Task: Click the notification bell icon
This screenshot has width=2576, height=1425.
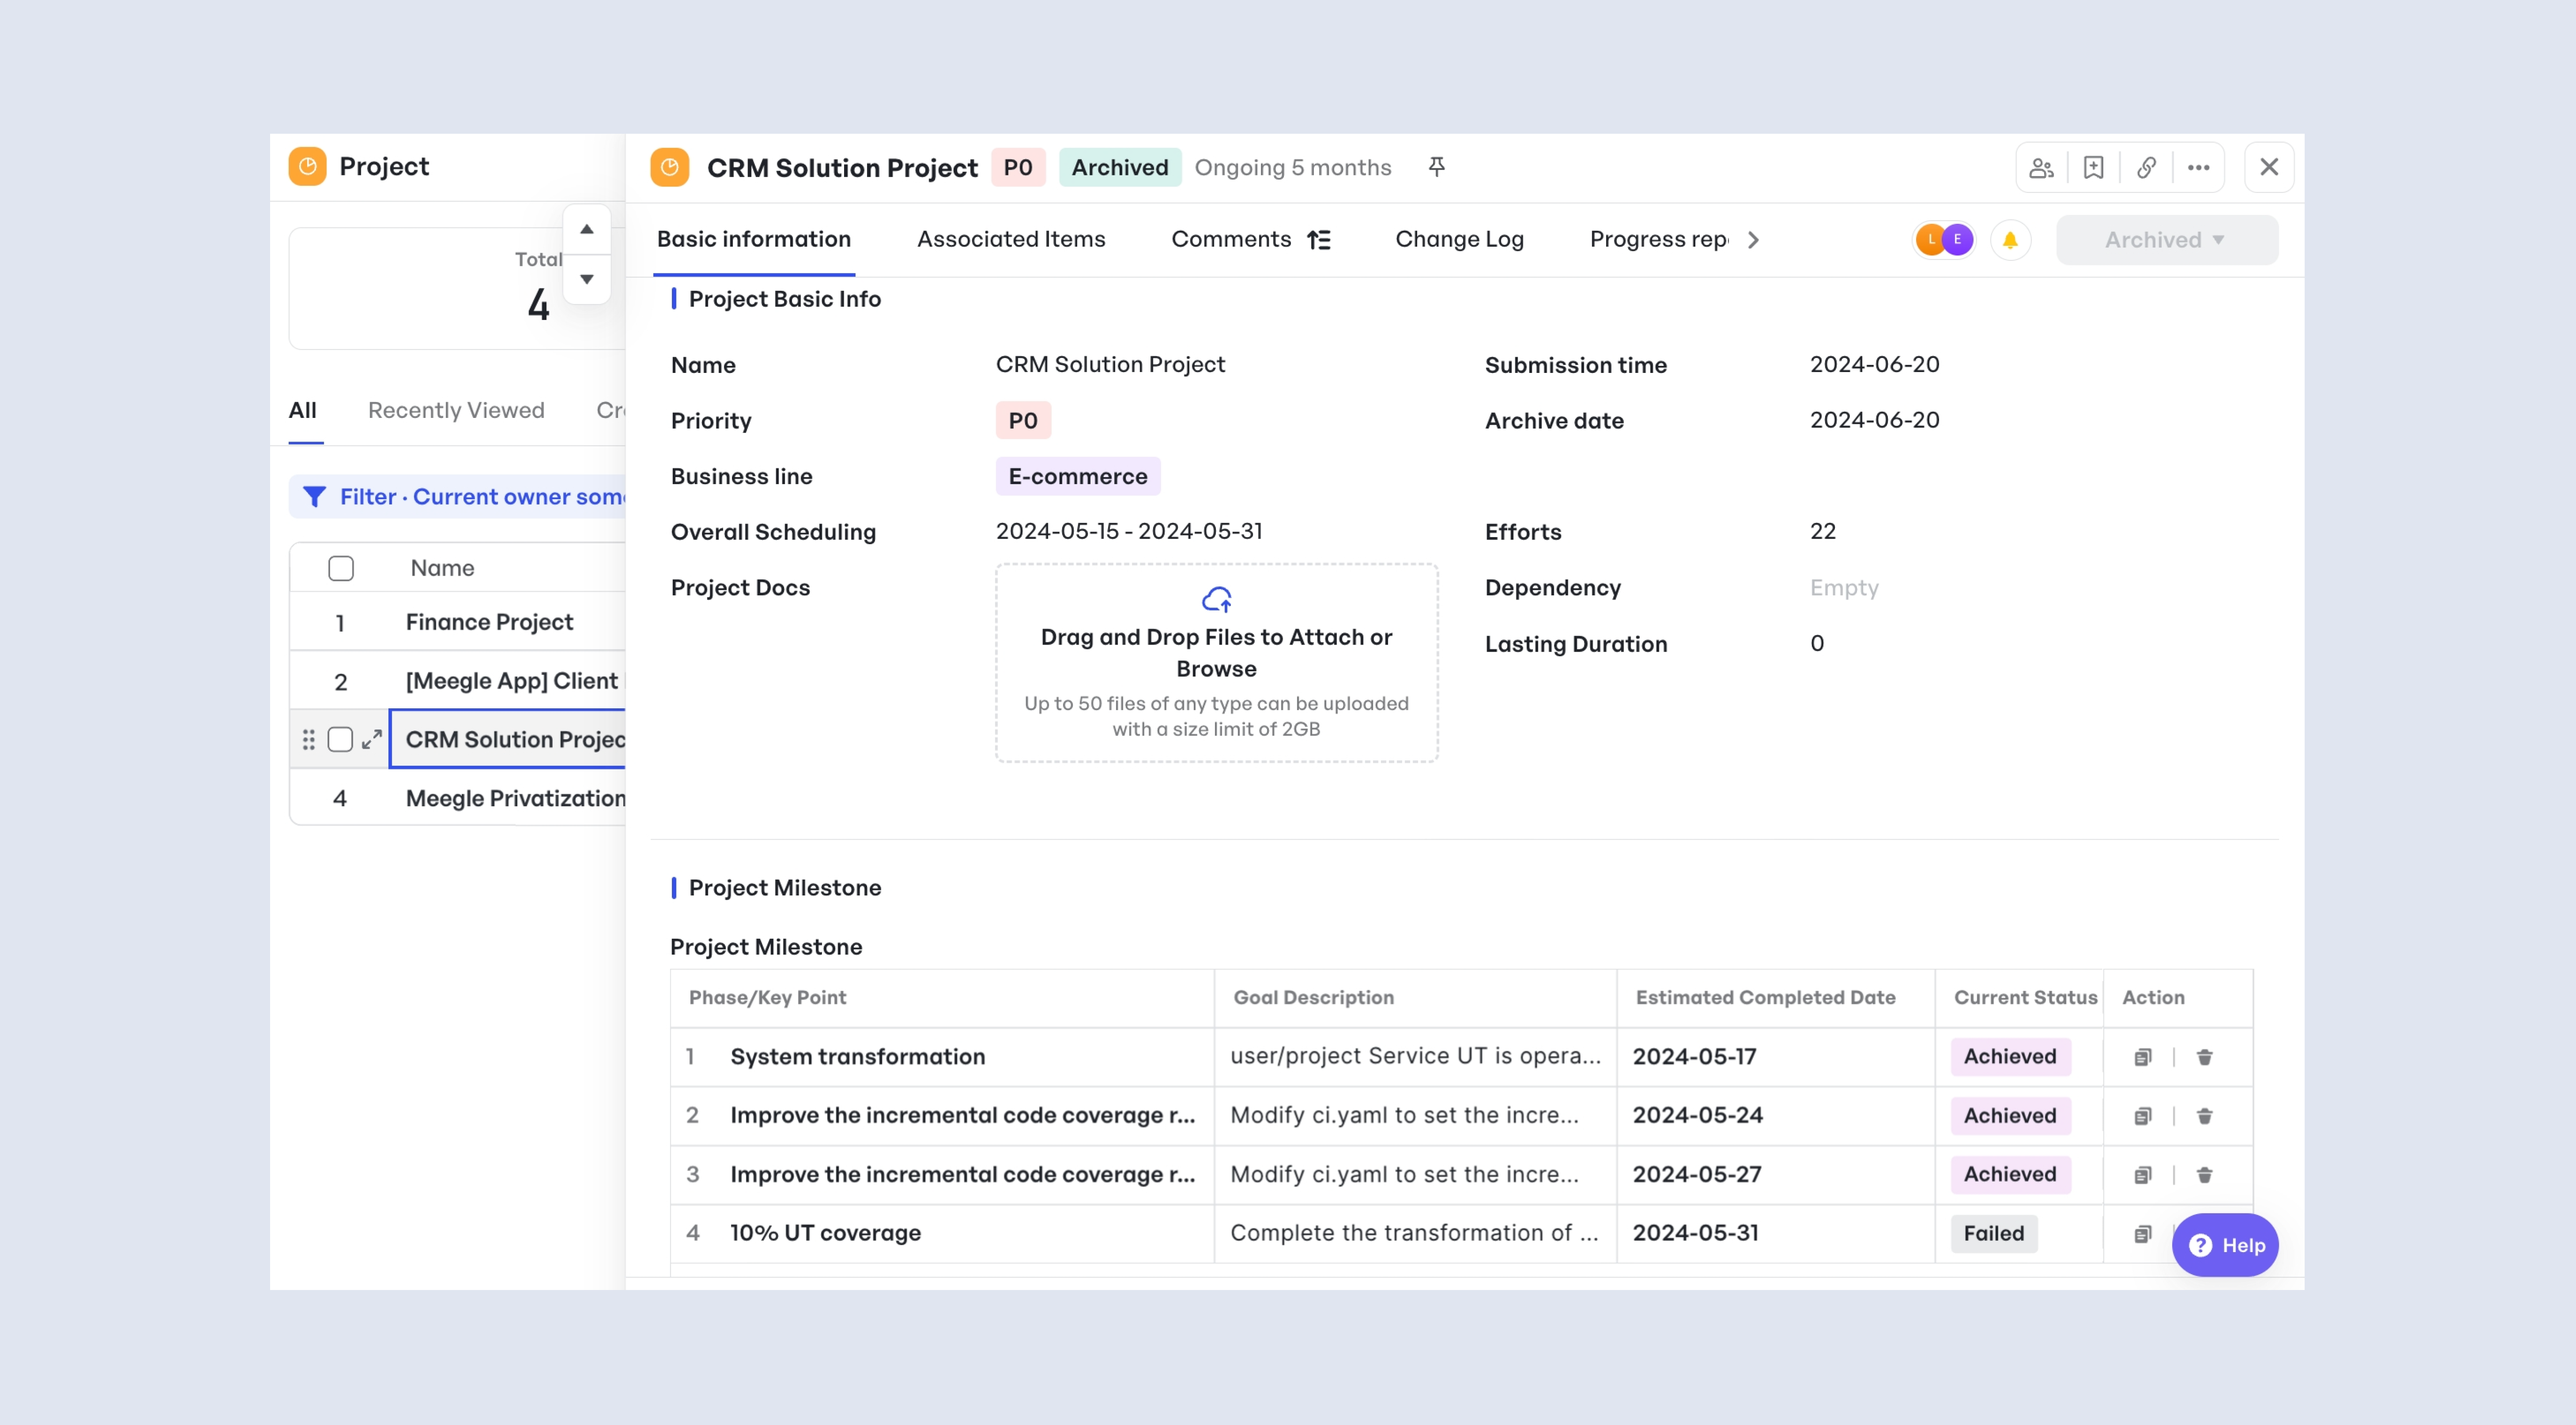Action: click(2010, 240)
